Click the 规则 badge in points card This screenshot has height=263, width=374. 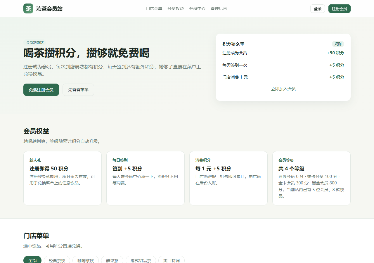click(338, 44)
